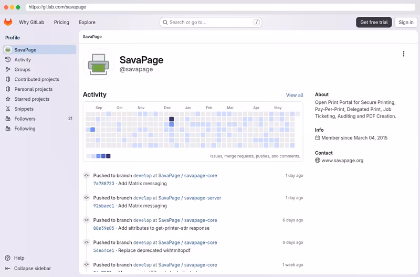Click the Activity clock icon in sidebar
Screen dimensions: 420x277
click(x=8, y=59)
